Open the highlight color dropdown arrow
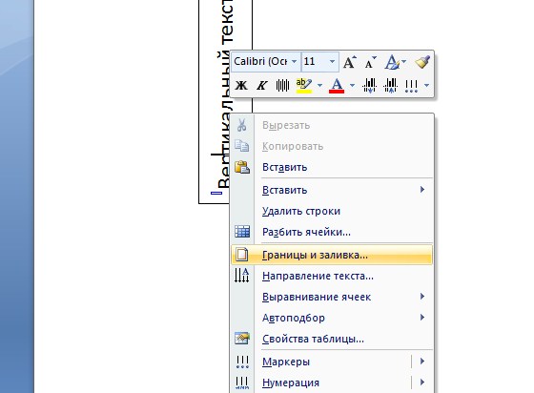Image resolution: width=534 pixels, height=393 pixels. 319,85
